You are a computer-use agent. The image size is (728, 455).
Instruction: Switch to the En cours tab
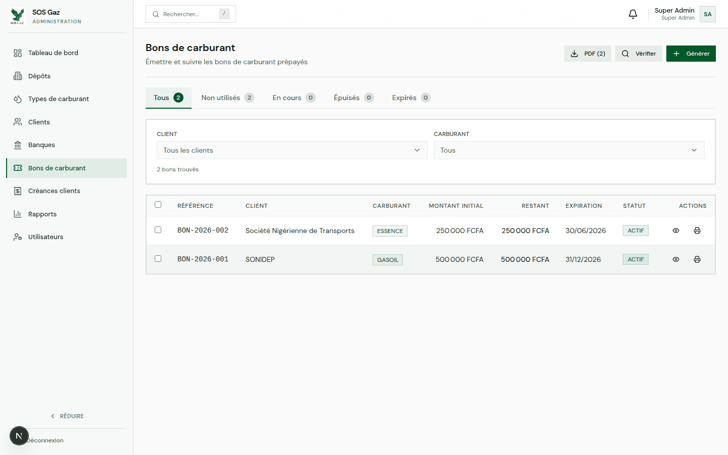(x=294, y=98)
